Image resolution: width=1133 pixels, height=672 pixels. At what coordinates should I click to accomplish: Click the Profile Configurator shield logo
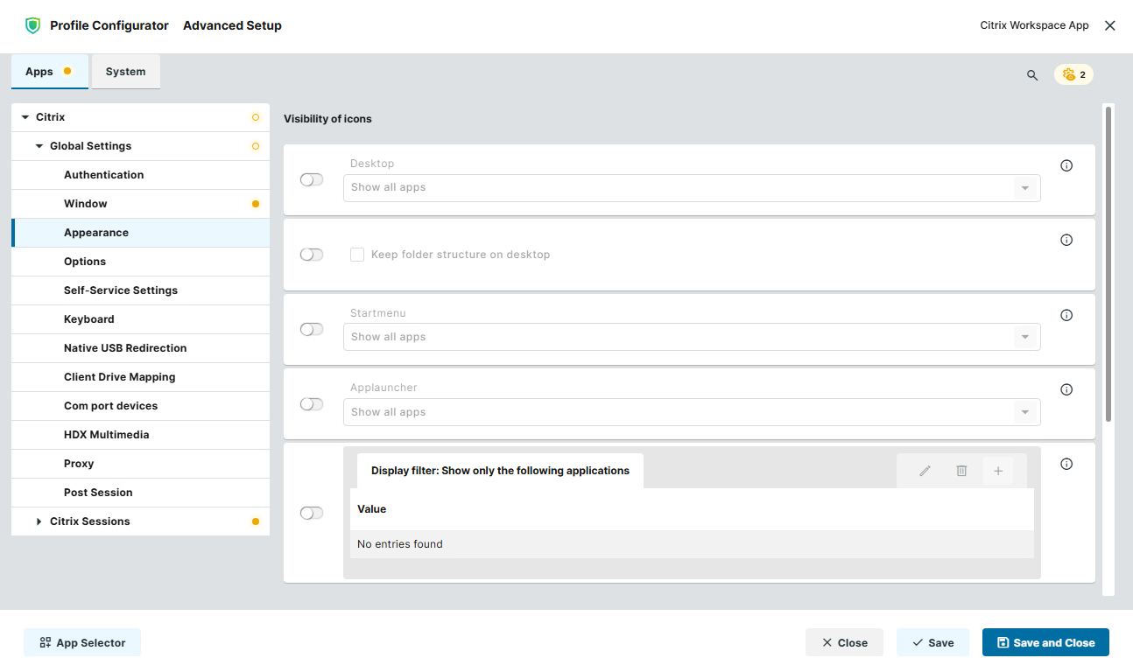33,25
